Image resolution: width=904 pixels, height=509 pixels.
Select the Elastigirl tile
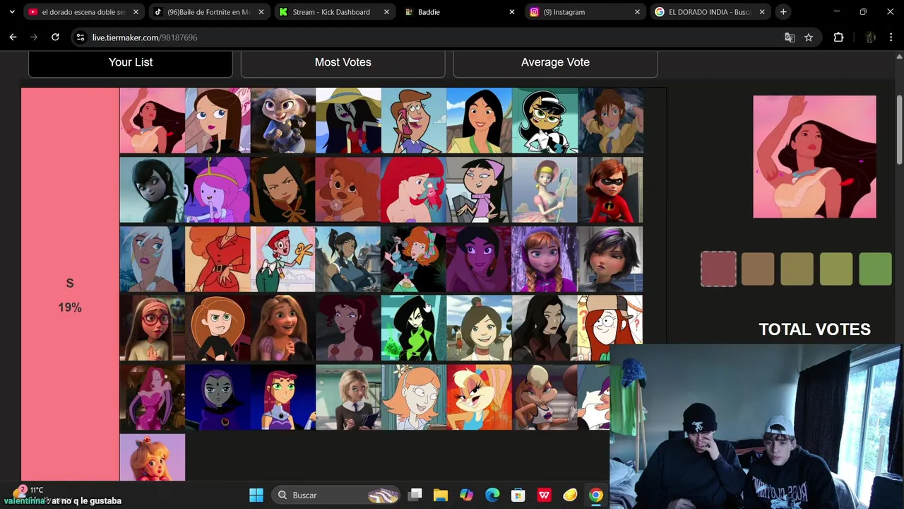tap(610, 189)
